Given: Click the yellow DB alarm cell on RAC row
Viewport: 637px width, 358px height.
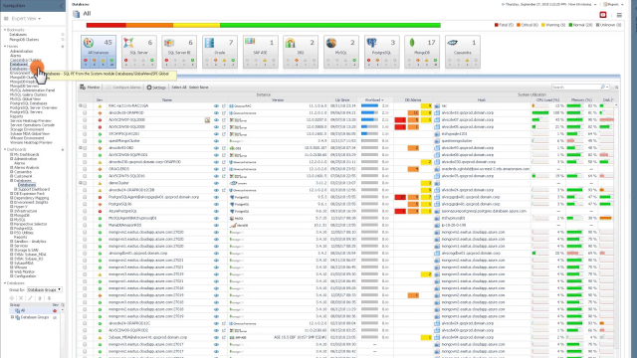Looking at the screenshot, I should [426, 106].
